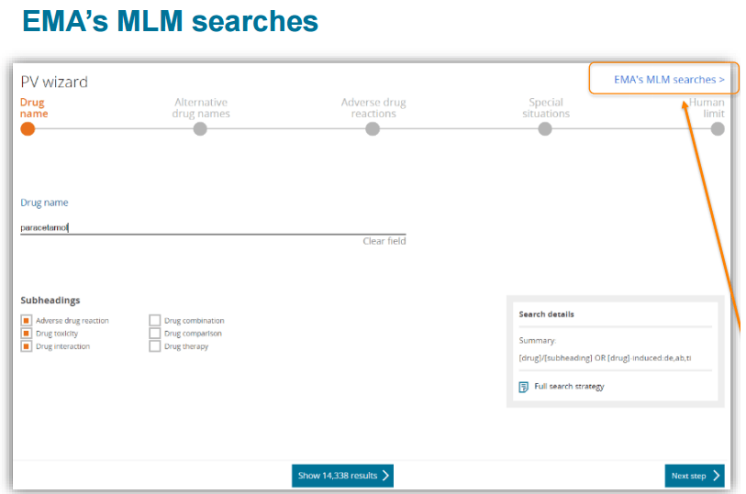Toggle the Drug interaction checkbox
The width and height of the screenshot is (746, 494).
pos(27,346)
